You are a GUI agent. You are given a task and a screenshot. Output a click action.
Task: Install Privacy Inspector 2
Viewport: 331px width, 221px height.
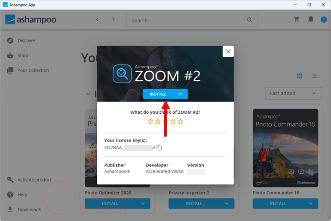coord(194,203)
